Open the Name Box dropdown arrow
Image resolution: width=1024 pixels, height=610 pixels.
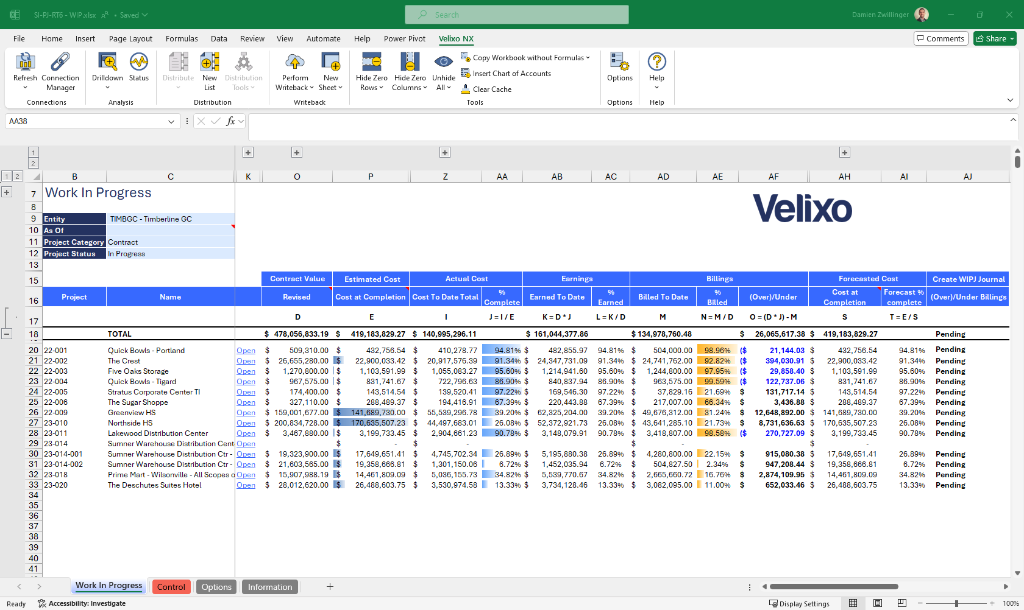point(171,122)
